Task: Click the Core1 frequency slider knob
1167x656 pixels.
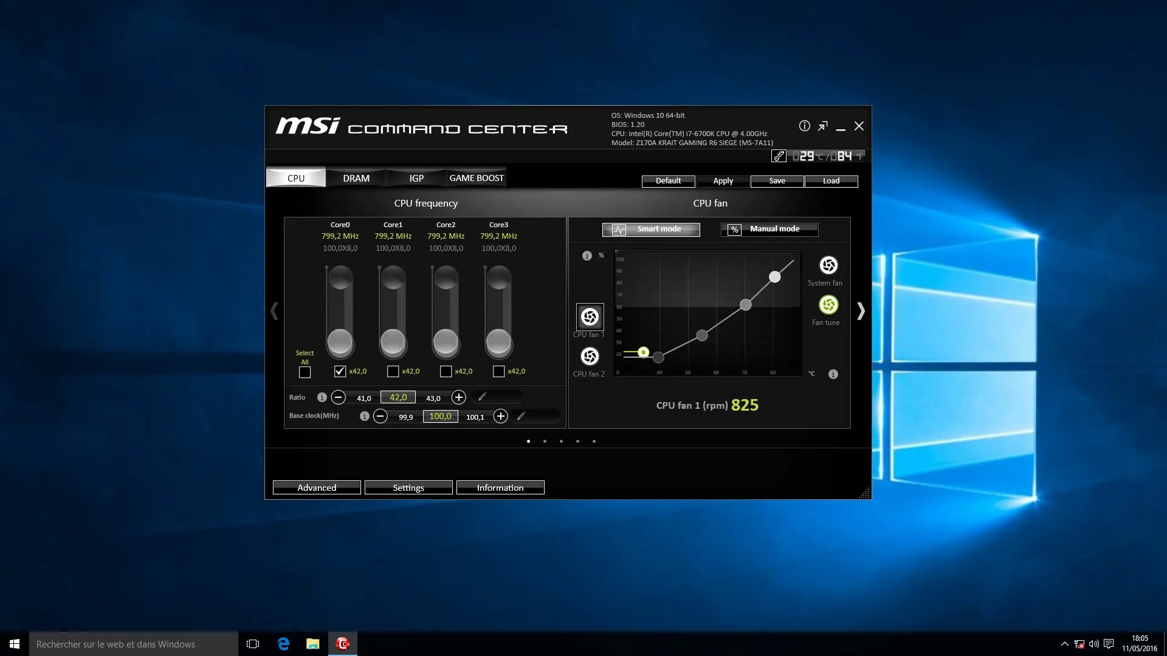Action: tap(393, 341)
